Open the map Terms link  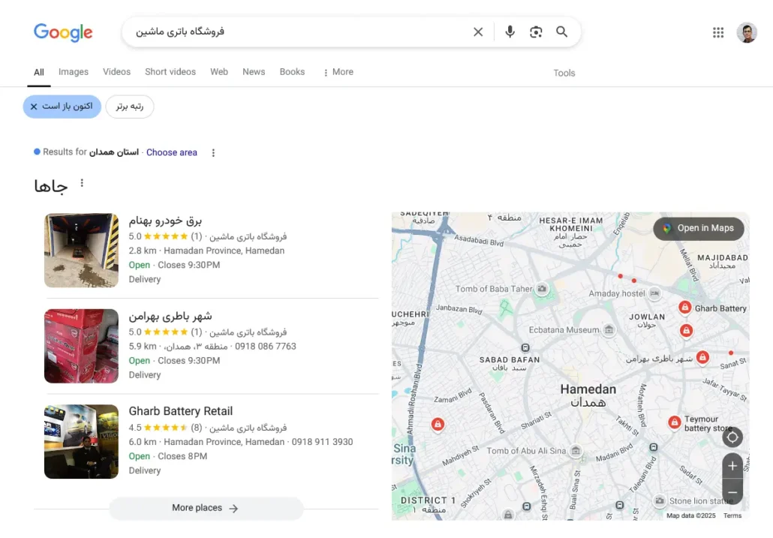732,515
